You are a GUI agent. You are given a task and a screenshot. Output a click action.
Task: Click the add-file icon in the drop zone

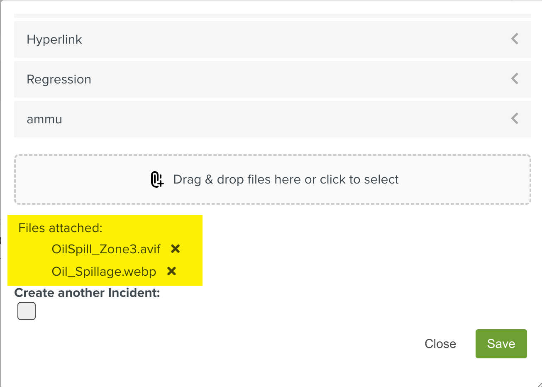[x=157, y=179]
